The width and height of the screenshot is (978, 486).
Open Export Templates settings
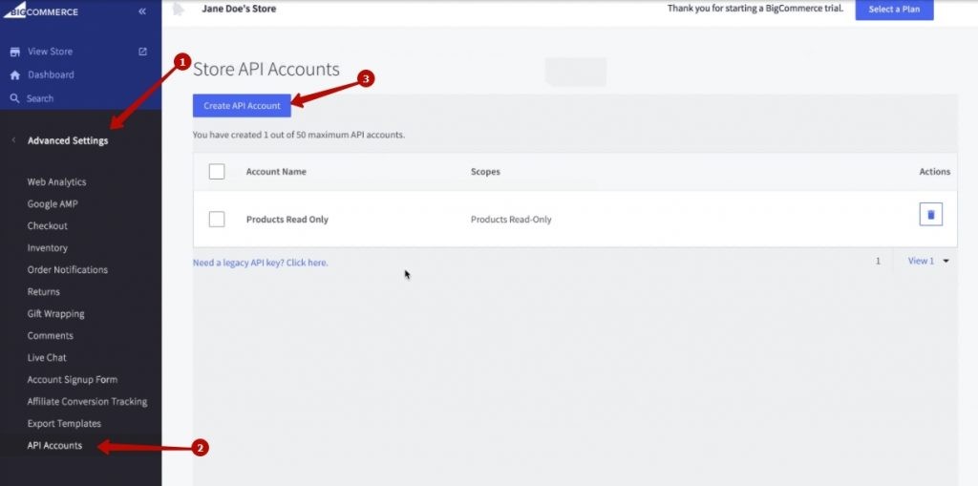(x=64, y=423)
